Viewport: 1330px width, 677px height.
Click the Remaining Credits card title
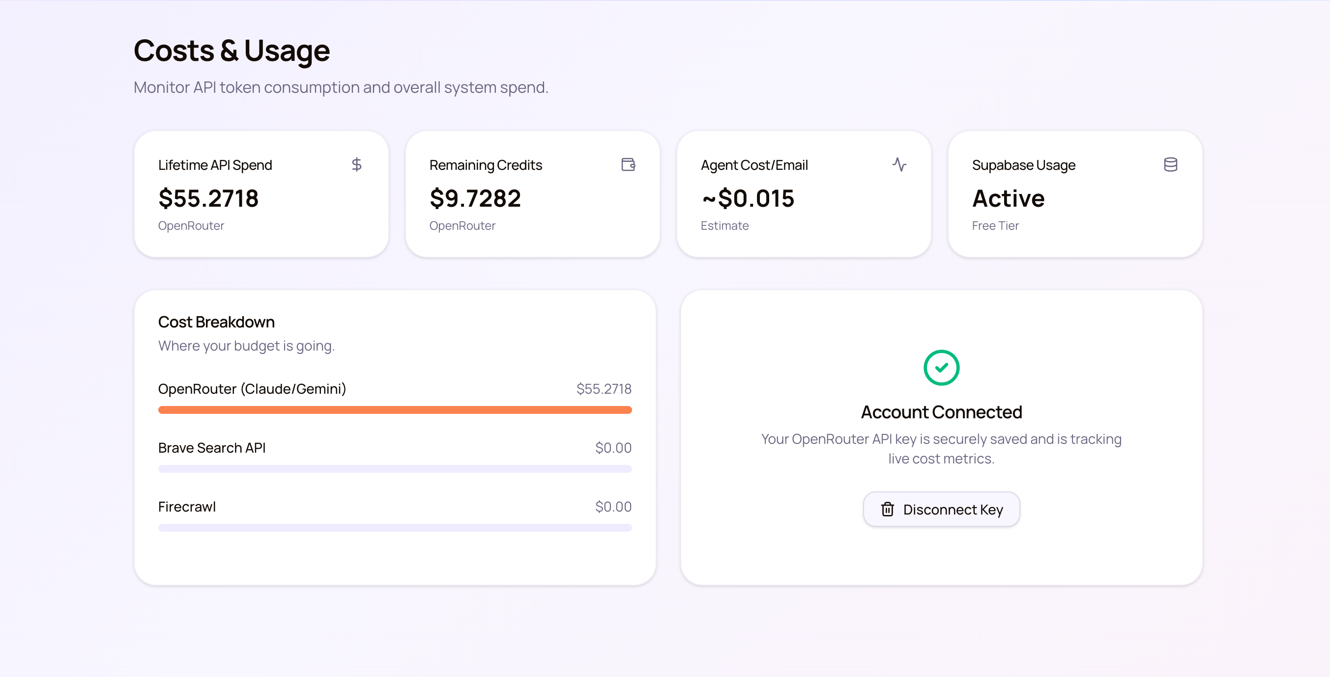tap(486, 165)
